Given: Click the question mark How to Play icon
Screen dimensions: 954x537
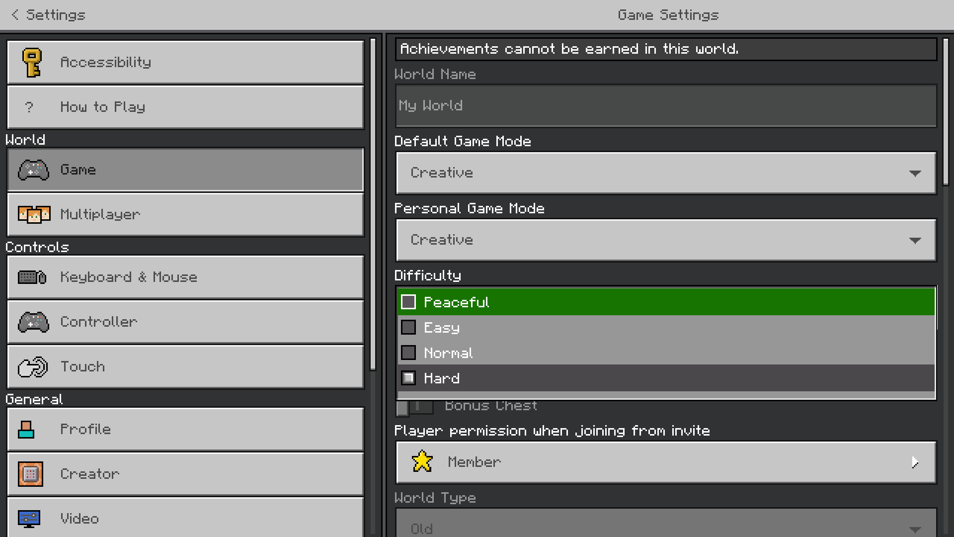Looking at the screenshot, I should (29, 107).
